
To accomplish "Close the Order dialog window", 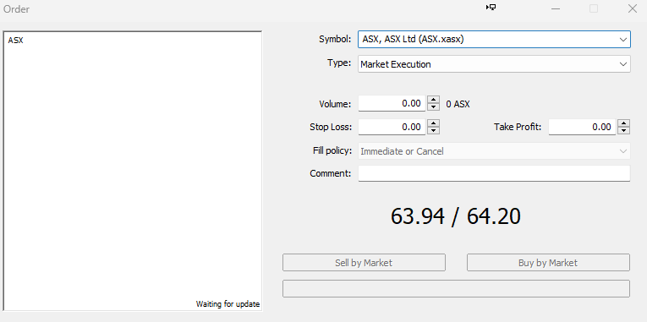I will pos(632,8).
